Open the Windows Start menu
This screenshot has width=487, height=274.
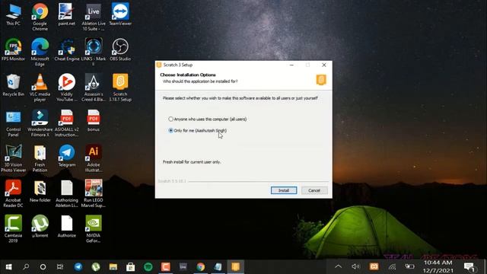click(x=8, y=267)
